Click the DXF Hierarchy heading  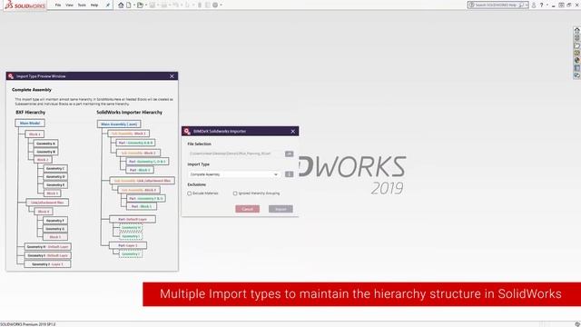pyautogui.click(x=30, y=113)
